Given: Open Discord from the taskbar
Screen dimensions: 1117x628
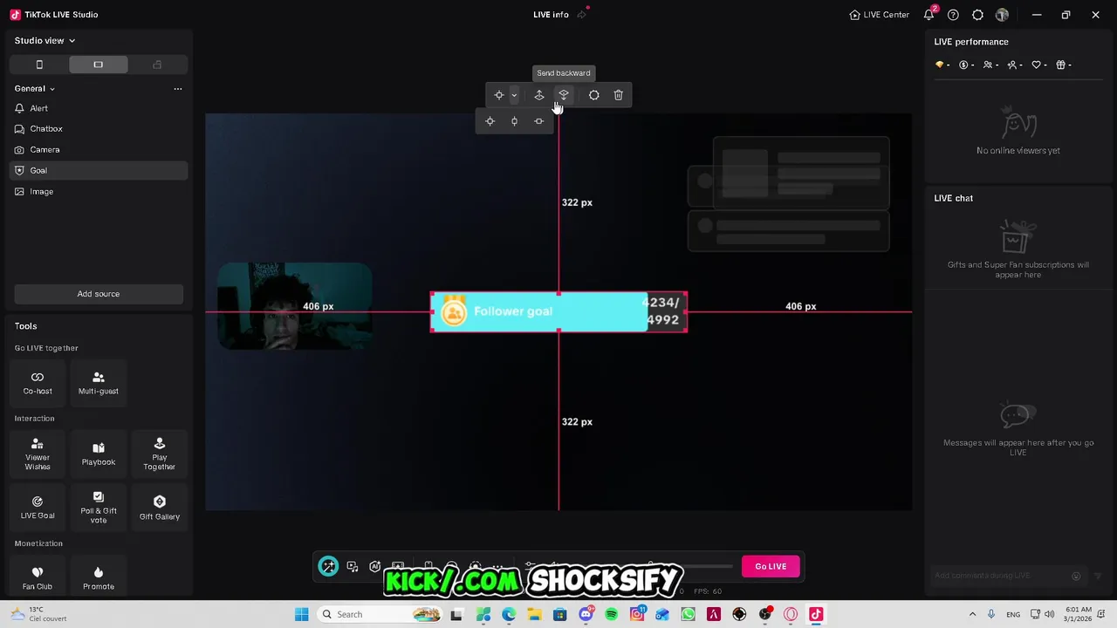Looking at the screenshot, I should click(586, 614).
